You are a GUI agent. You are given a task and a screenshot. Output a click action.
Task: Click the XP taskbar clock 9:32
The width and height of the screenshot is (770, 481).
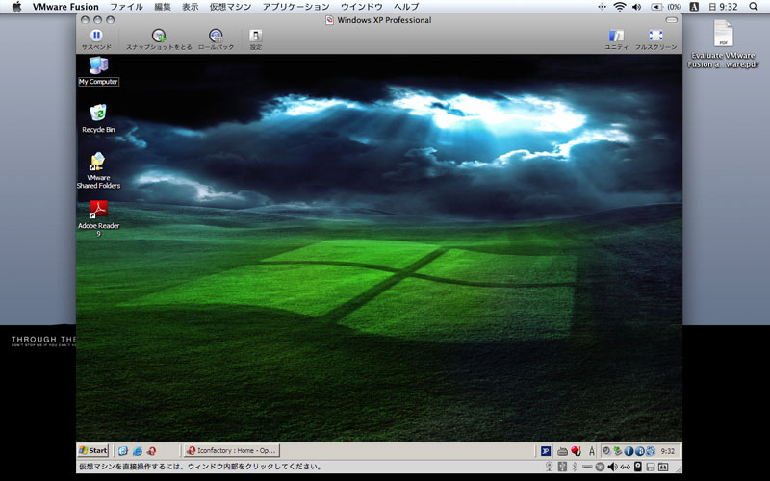pos(667,451)
